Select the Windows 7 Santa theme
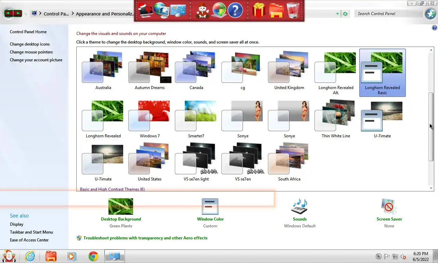 point(150,119)
